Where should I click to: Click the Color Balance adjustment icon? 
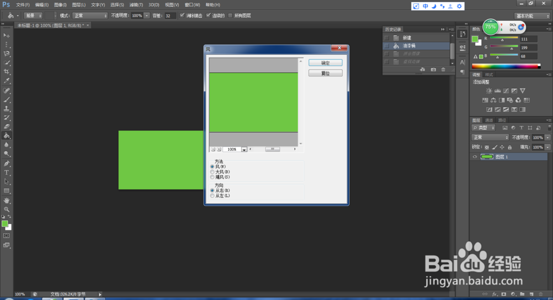click(x=493, y=100)
